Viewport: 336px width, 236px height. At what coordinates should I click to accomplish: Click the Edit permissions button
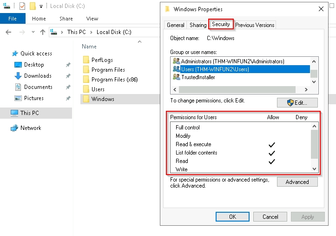[x=297, y=102]
